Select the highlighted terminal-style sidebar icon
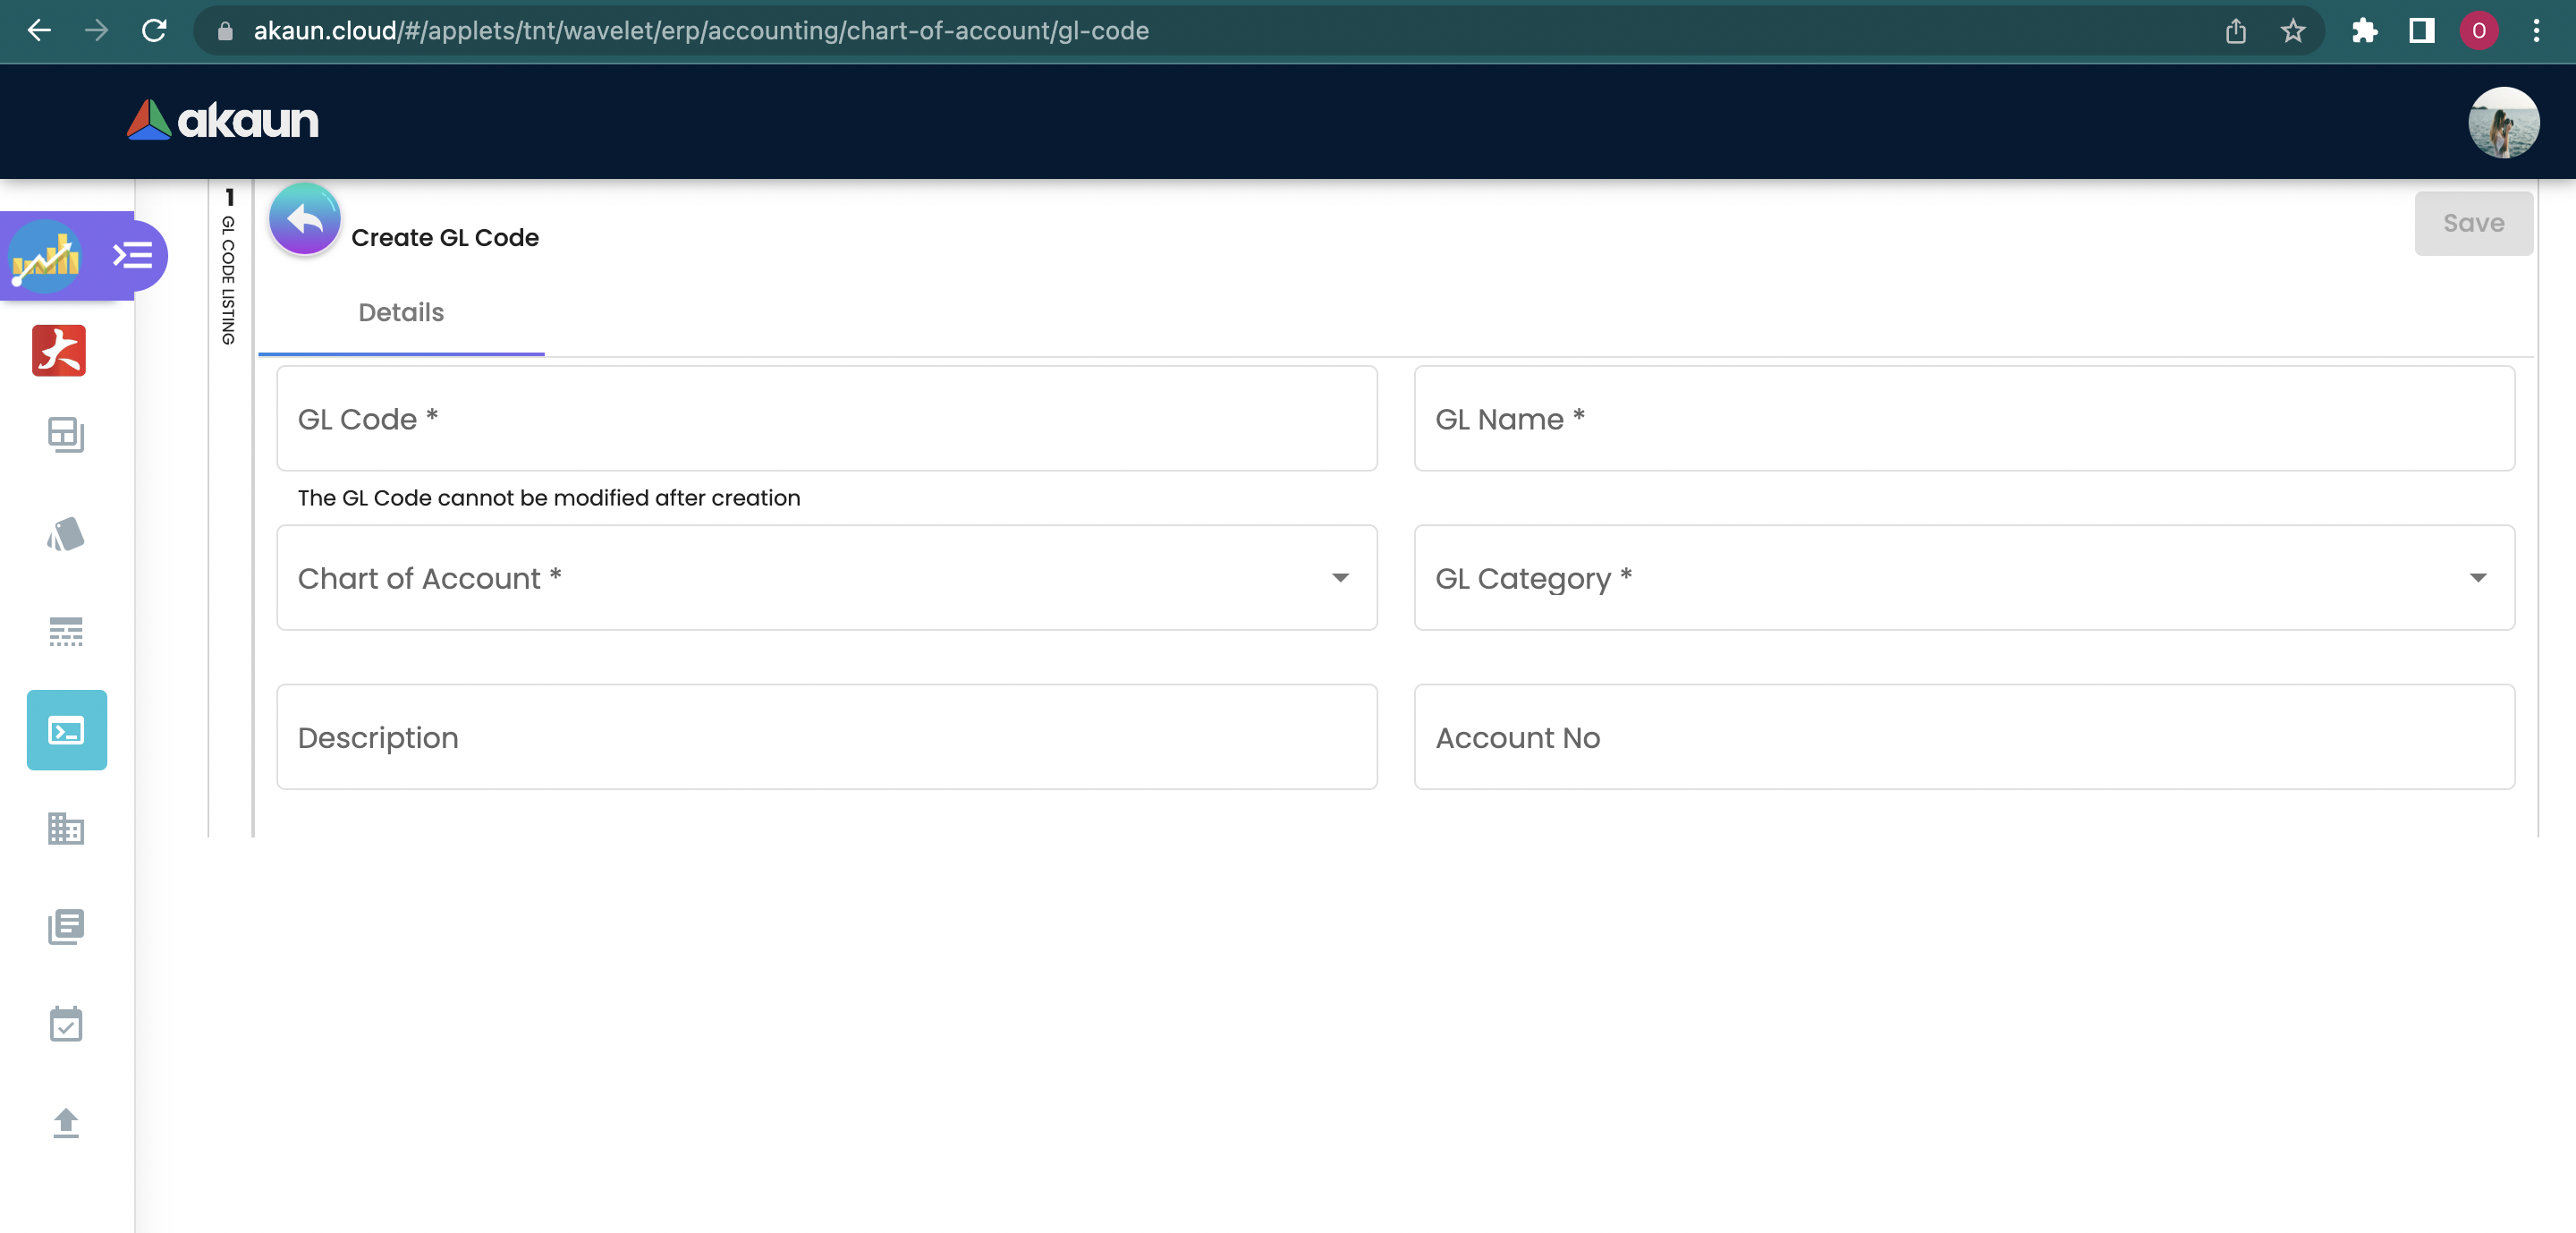 [66, 730]
